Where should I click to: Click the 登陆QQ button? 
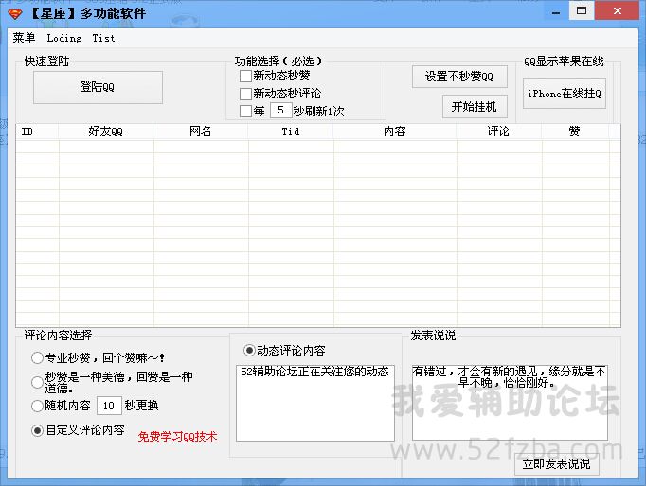pyautogui.click(x=98, y=87)
